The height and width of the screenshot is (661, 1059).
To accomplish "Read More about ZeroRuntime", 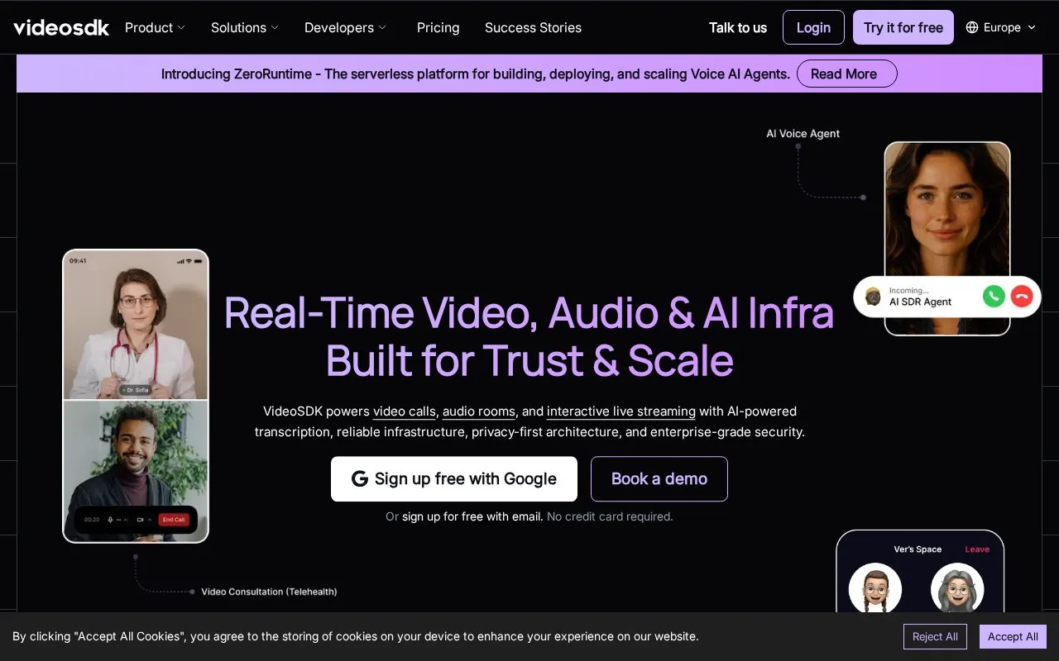I will tap(847, 74).
